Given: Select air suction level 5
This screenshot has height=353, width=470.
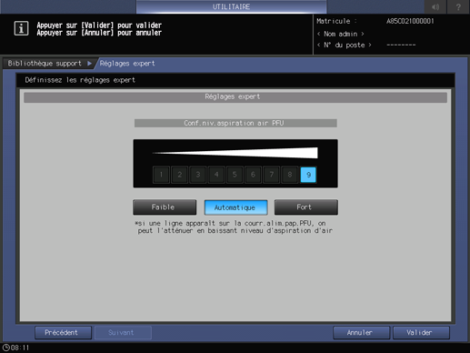Looking at the screenshot, I should [x=235, y=175].
